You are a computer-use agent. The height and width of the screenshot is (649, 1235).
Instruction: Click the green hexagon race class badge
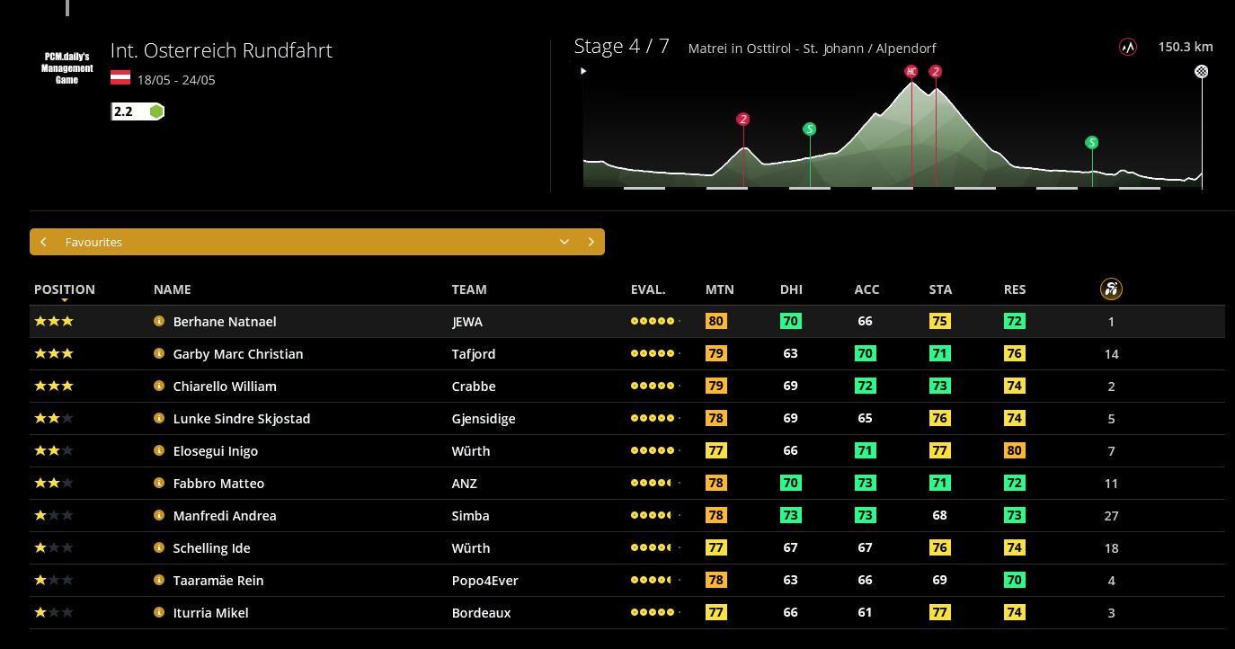(x=156, y=111)
